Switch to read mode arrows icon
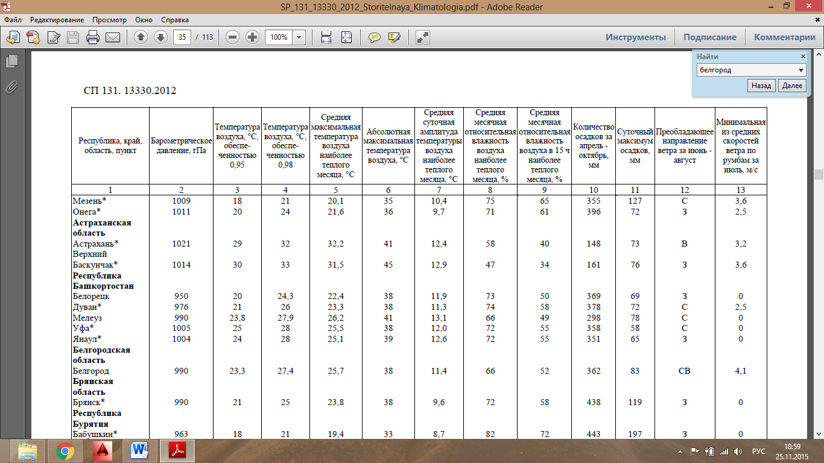The image size is (824, 463). click(423, 37)
